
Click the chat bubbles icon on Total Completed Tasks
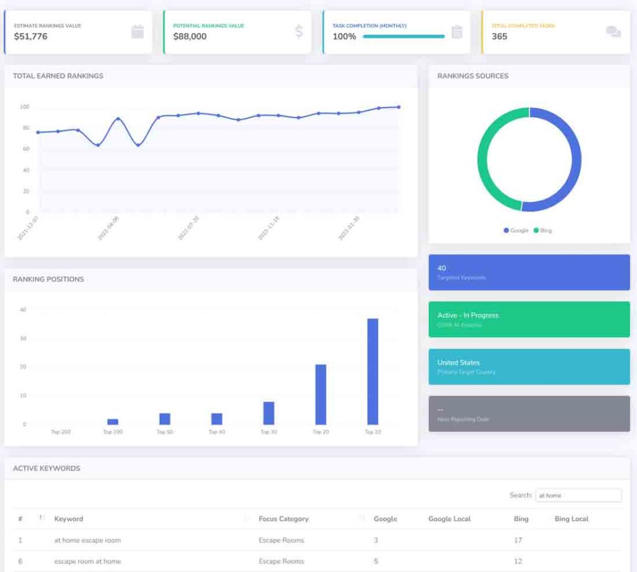613,32
